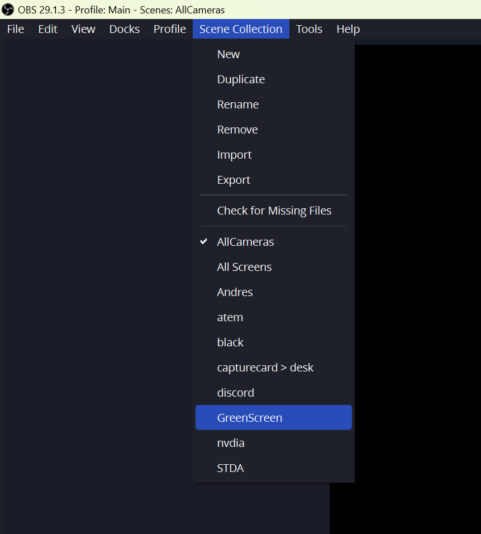Switch to STDA scene collection
Image resolution: width=481 pixels, height=534 pixels.
[x=274, y=468]
